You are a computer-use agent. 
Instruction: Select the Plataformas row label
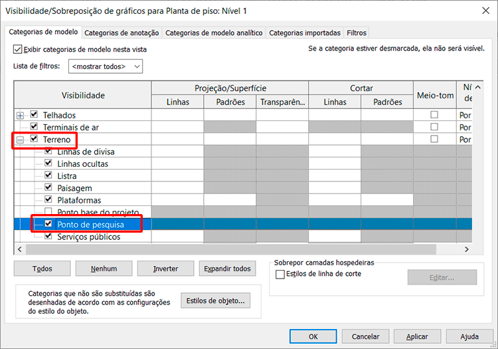coord(79,200)
